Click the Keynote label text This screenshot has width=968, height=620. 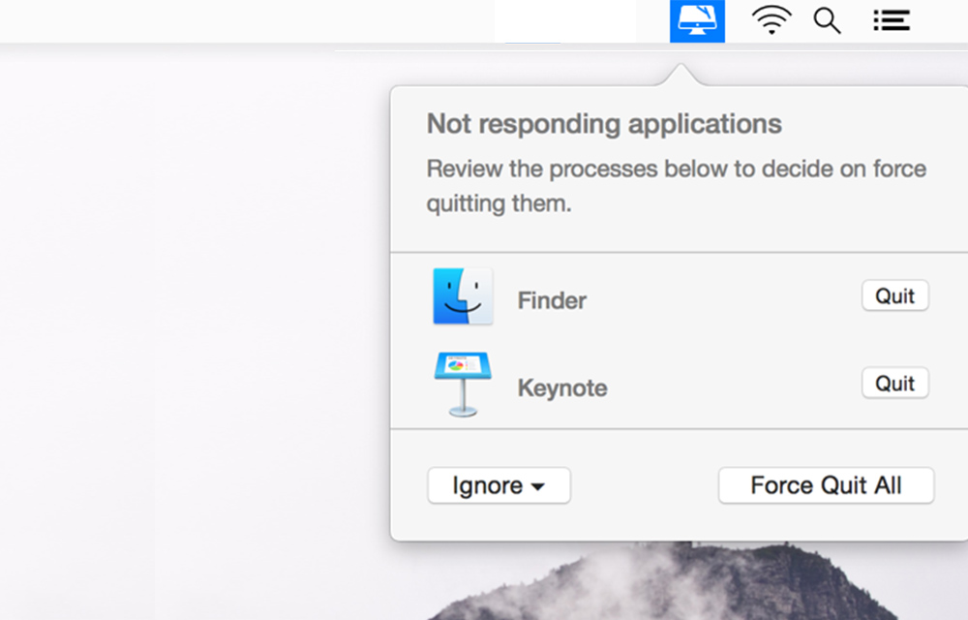tap(561, 387)
